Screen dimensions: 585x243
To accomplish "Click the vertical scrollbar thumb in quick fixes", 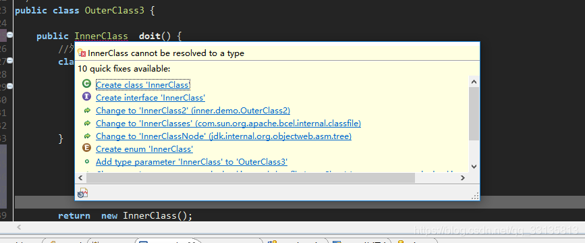I will pos(474,114).
